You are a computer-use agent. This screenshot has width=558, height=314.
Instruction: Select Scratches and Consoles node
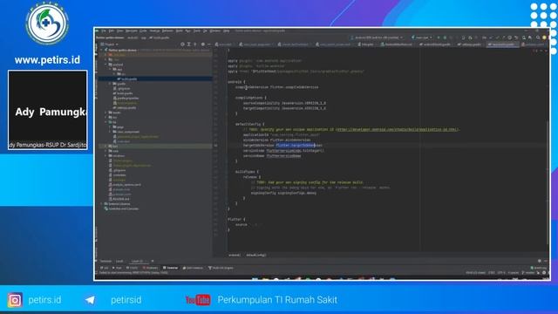click(121, 208)
